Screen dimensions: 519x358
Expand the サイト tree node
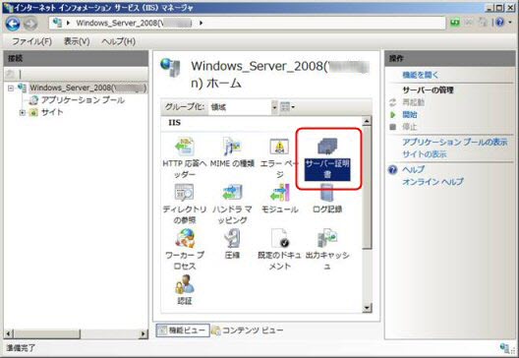click(x=23, y=112)
